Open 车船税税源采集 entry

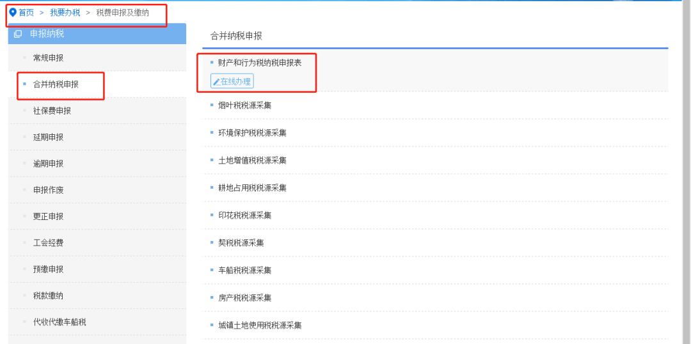tap(244, 270)
